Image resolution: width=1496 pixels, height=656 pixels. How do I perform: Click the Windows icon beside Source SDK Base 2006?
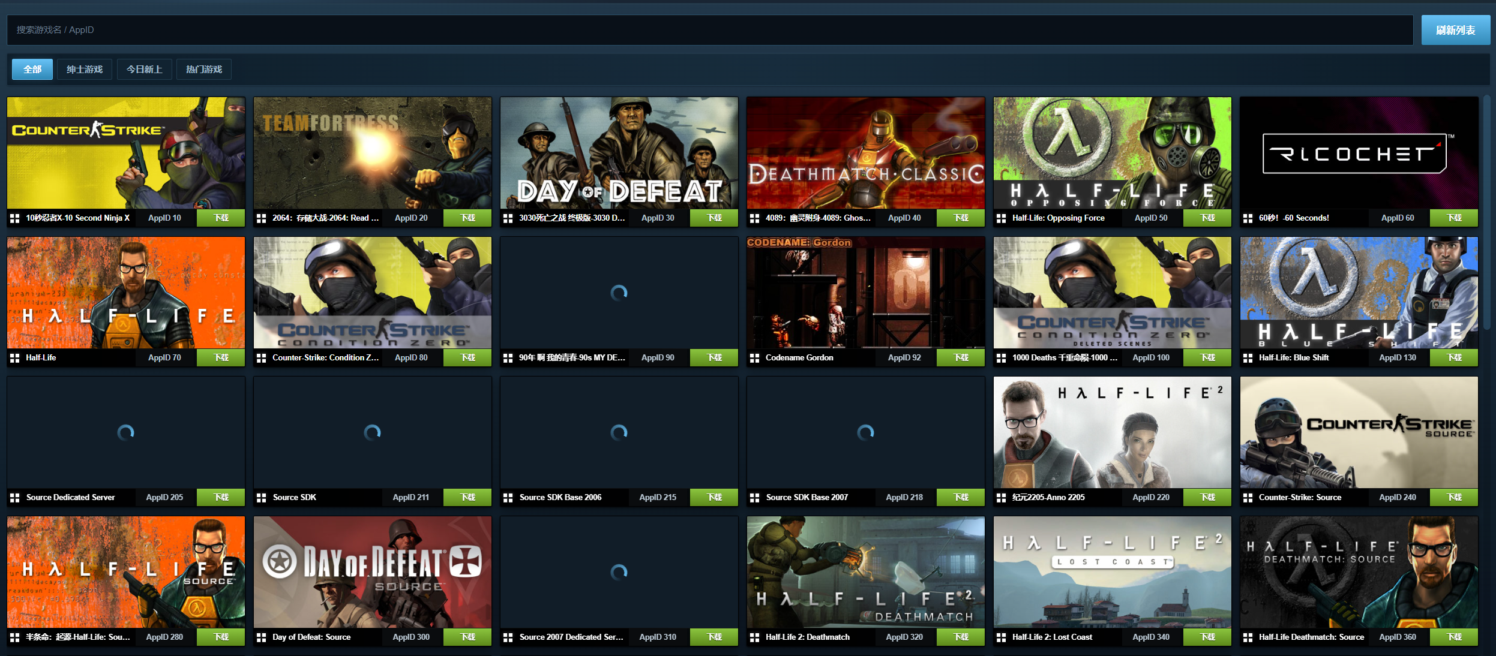click(x=508, y=498)
